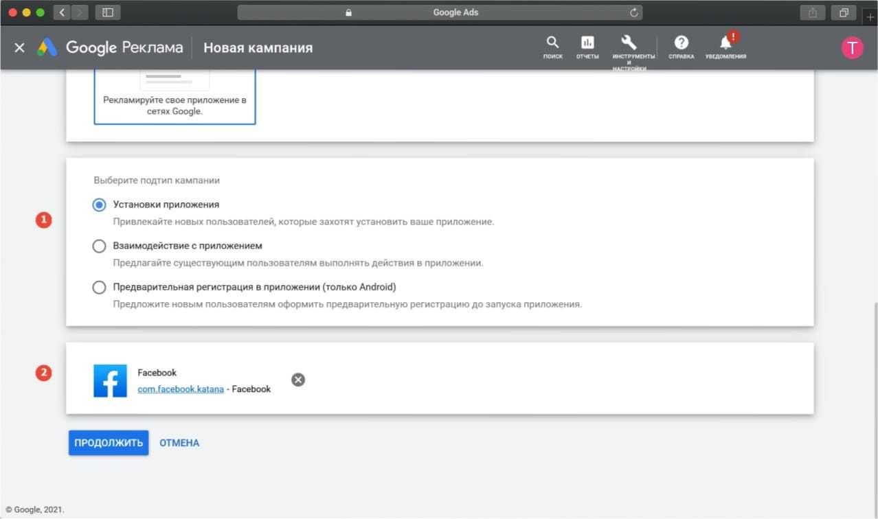Select 'Установки приложения' radio button

99,205
